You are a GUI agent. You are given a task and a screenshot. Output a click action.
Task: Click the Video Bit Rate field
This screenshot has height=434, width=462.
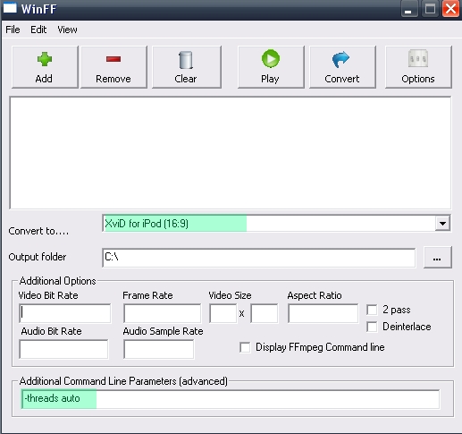pos(65,313)
